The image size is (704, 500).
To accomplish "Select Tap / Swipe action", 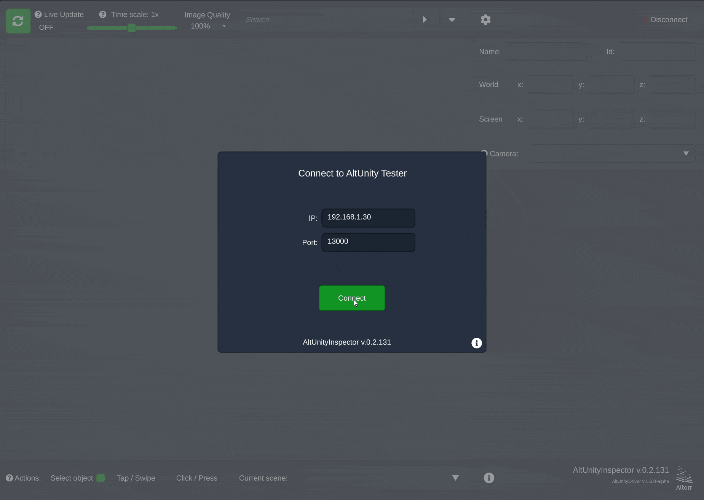I will tap(136, 478).
